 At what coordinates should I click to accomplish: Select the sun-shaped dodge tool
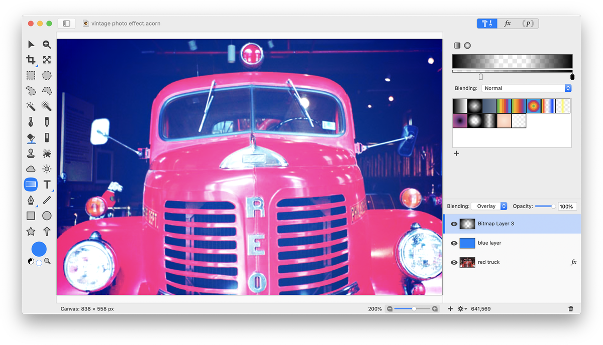47,169
